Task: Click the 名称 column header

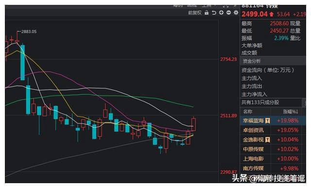Action: click(248, 112)
